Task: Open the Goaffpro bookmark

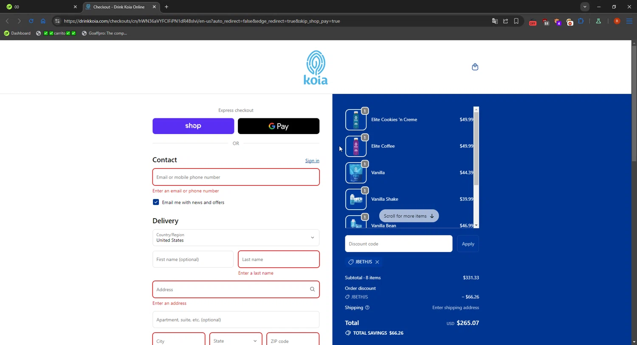Action: (104, 33)
